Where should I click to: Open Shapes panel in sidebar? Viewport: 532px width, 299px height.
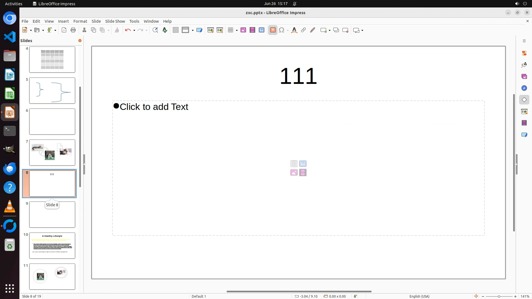(524, 100)
